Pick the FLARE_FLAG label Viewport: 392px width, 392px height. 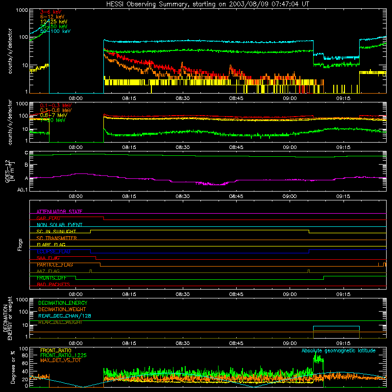[x=51, y=245]
